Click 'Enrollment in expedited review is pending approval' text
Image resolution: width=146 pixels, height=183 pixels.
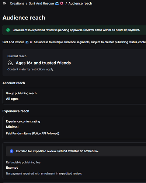click(x=48, y=30)
